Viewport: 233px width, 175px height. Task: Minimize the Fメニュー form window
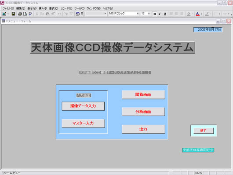pos(218,21)
